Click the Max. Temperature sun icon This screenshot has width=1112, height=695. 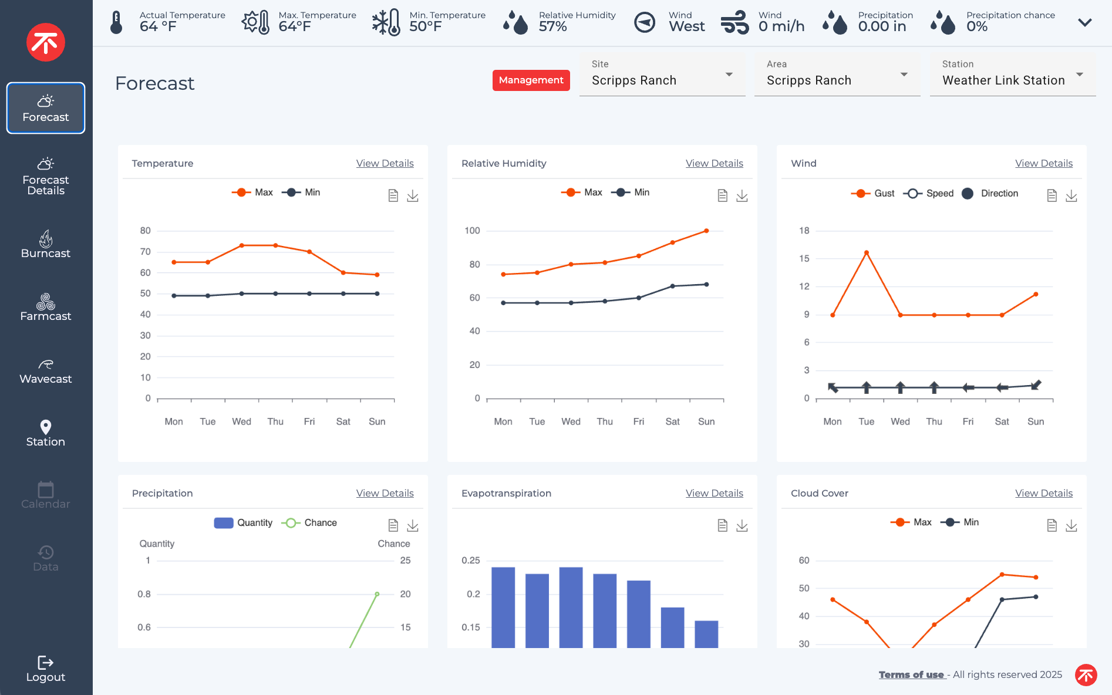[x=256, y=22]
